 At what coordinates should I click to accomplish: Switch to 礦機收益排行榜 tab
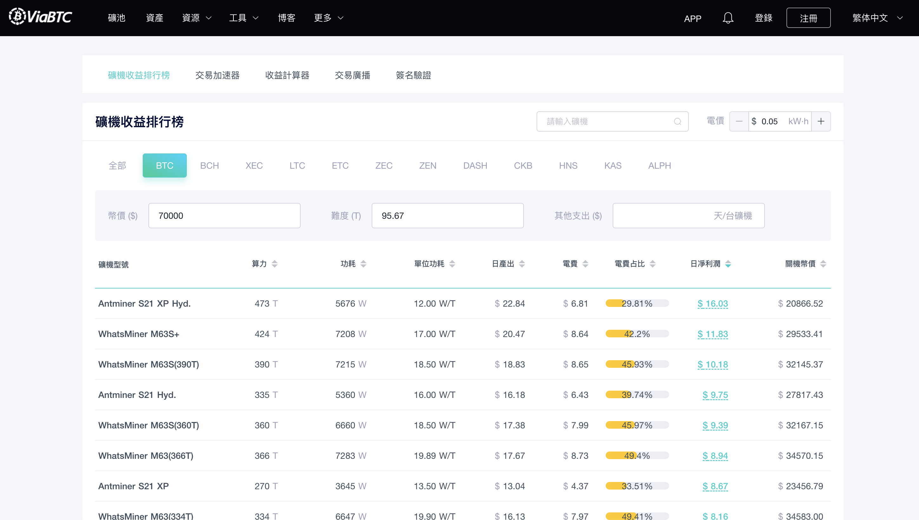click(139, 75)
